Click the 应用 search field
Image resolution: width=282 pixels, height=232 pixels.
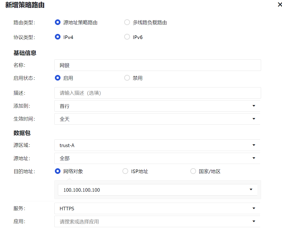click(x=151, y=222)
